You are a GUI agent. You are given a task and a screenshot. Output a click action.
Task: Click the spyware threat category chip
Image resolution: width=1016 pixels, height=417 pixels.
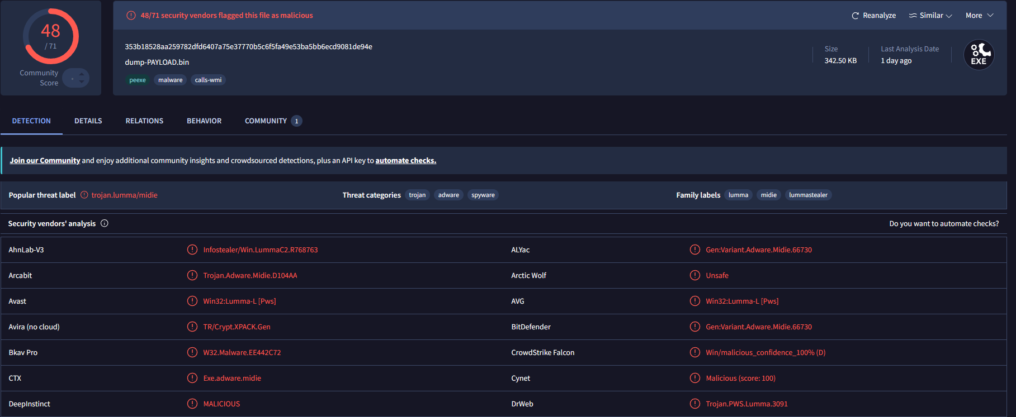point(483,195)
